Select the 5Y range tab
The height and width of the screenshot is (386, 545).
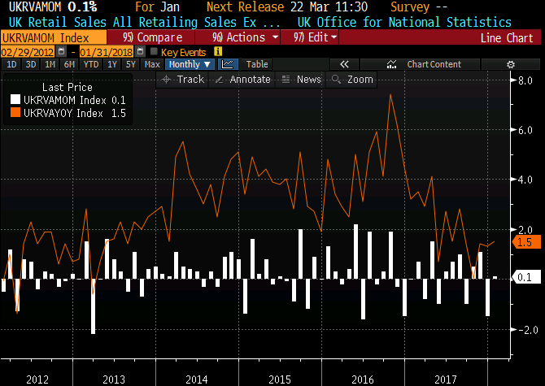click(x=131, y=64)
